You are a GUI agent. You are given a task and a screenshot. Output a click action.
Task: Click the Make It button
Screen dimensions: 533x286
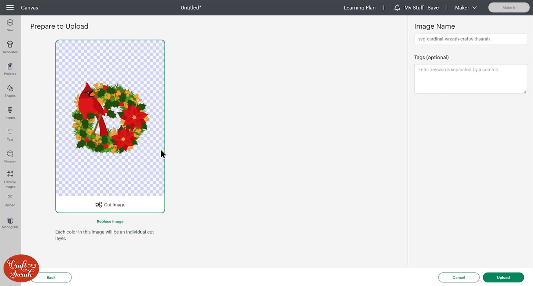click(509, 7)
